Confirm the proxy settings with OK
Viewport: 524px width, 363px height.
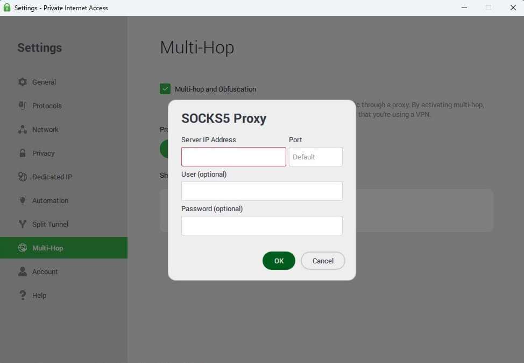[279, 261]
